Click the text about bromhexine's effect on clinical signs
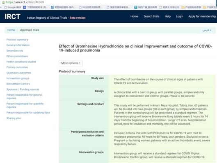Viewport: 217px width, 163px height. point(158,81)
